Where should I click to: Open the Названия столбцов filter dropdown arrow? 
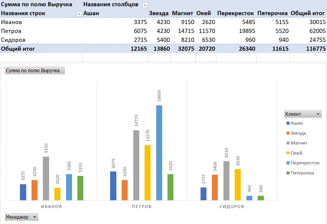(x=145, y=5)
